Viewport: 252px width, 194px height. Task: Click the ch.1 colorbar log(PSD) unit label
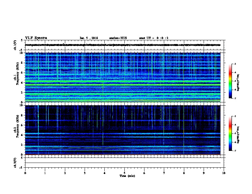(x=238, y=83)
